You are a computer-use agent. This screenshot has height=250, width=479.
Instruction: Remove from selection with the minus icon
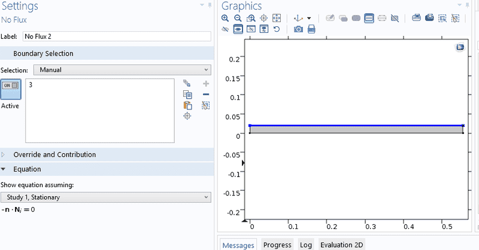coord(206,94)
